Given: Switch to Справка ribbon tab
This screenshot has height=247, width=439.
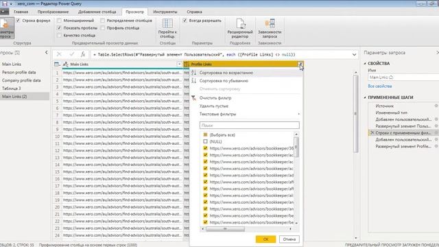Looking at the screenshot, I should point(194,12).
